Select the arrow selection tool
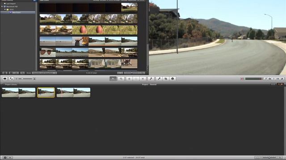 [x=113, y=79]
